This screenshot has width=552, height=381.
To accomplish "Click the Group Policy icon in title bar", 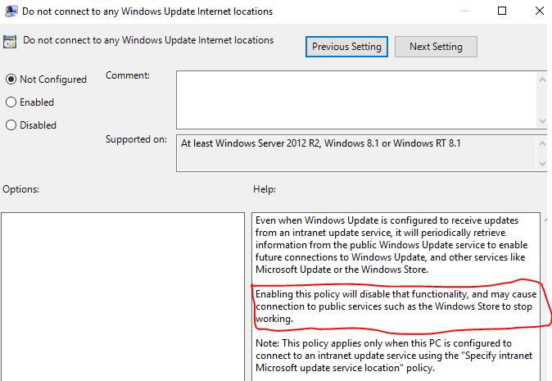I will point(11,11).
